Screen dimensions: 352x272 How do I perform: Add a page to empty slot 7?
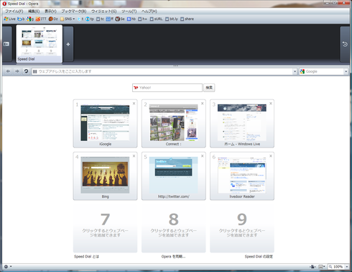(x=105, y=228)
